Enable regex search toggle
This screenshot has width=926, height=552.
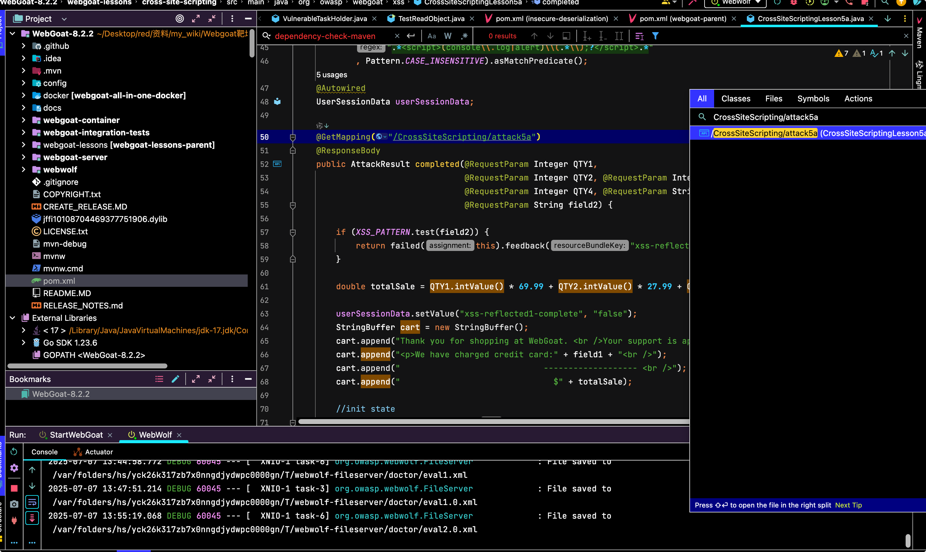(x=464, y=36)
